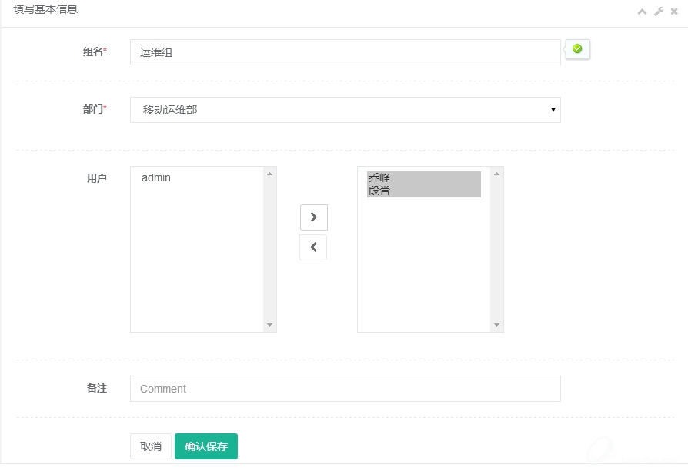Image resolution: width=688 pixels, height=471 pixels.
Task: Click the green validation check icon
Action: click(x=577, y=49)
